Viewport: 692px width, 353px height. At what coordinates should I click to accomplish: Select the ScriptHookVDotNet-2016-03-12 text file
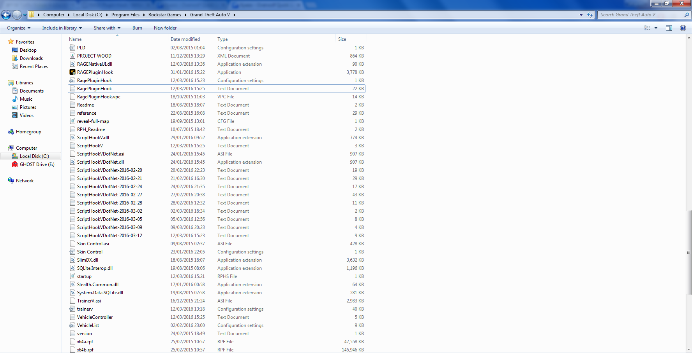tap(216, 236)
